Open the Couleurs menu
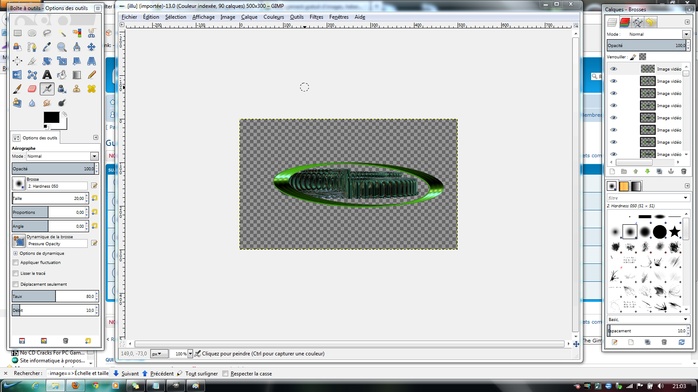Viewport: 698px width, 392px height. [274, 17]
